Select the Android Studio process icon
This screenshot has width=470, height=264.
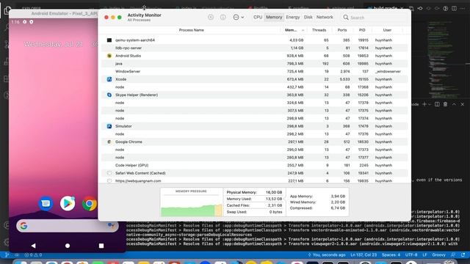(x=109, y=56)
